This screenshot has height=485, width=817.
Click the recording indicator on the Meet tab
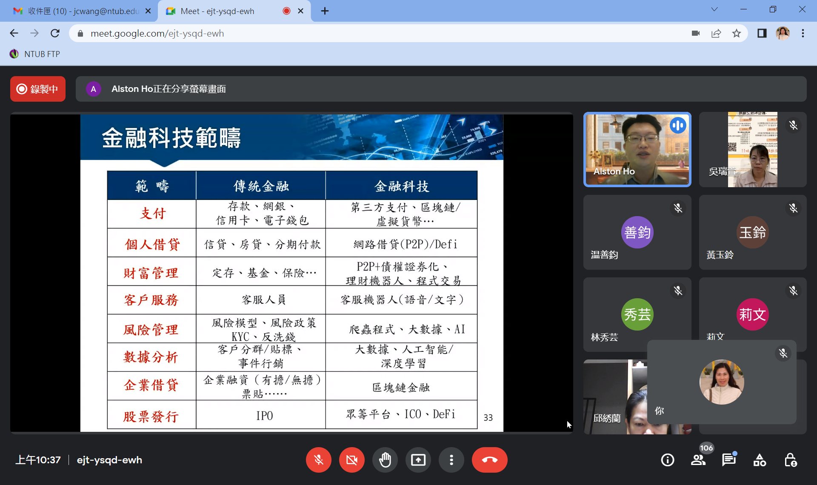(x=286, y=11)
